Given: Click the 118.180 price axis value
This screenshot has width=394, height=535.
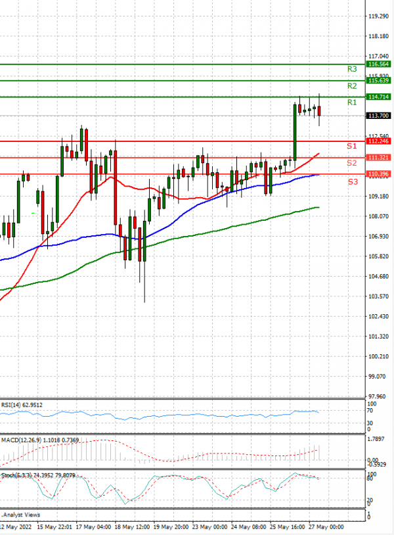Looking at the screenshot, I should (x=378, y=36).
